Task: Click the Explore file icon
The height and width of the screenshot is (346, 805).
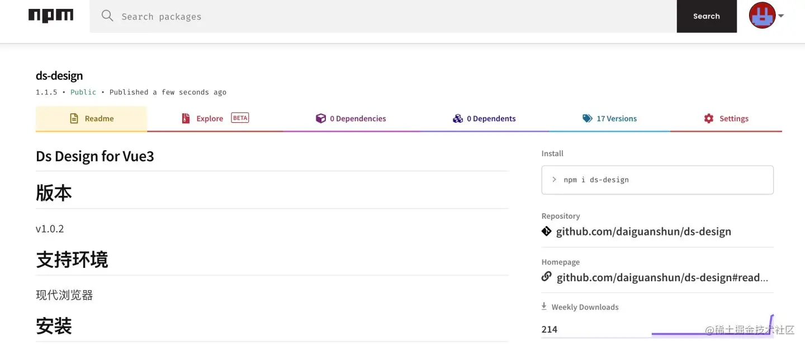Action: (186, 118)
